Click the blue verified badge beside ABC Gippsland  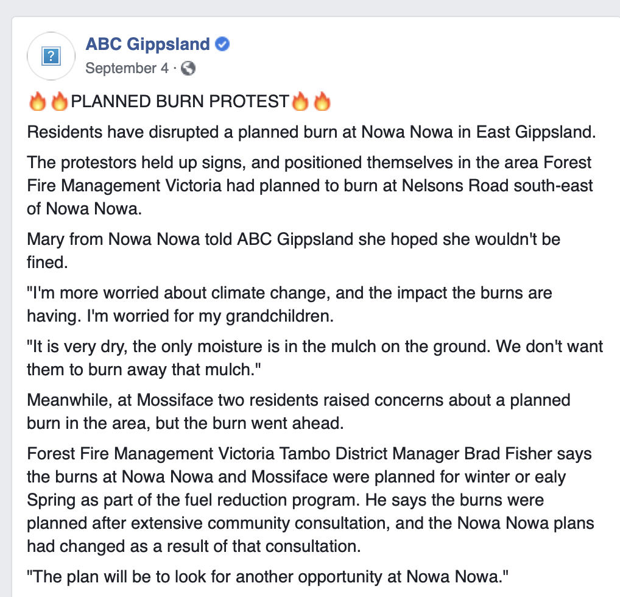(222, 44)
